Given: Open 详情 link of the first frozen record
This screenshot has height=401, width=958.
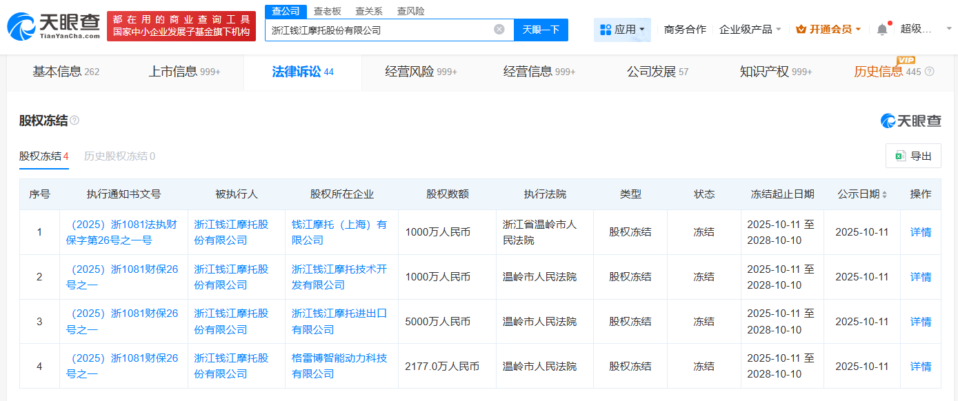Looking at the screenshot, I should [920, 232].
